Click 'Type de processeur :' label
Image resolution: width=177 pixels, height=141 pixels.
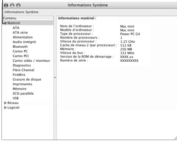[x=76, y=34]
